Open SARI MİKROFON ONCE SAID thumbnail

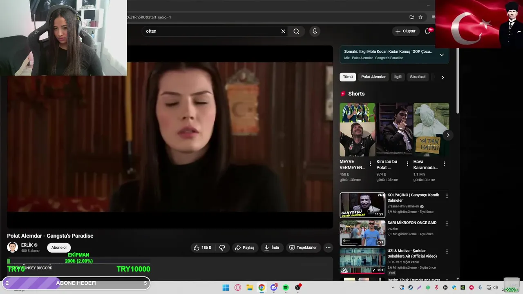pos(362,233)
